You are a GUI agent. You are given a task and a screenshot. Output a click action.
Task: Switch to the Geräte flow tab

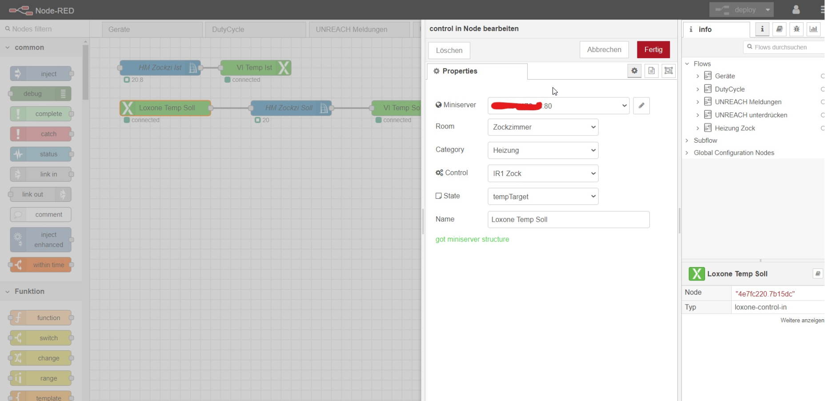tap(152, 29)
